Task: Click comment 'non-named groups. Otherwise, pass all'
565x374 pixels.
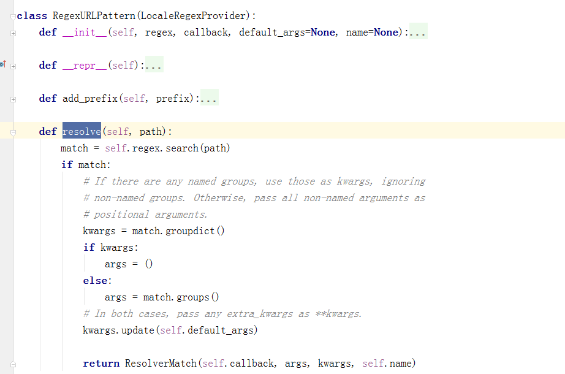Action: [254, 198]
